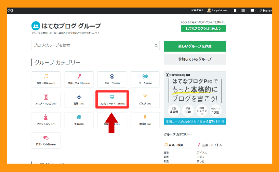Open the baby-chicken user menu
This screenshot has height=172, width=279.
point(218,11)
